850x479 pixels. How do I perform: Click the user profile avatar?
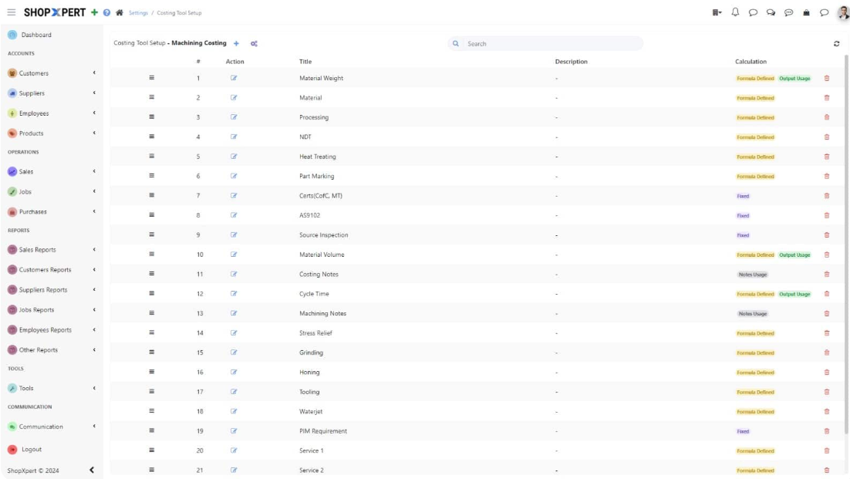click(843, 12)
